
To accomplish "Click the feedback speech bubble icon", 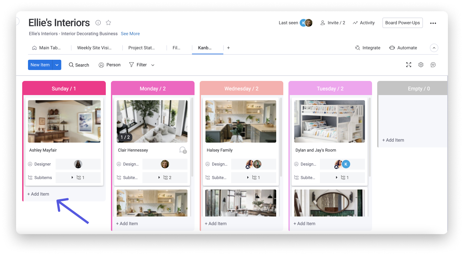I will coord(433,65).
